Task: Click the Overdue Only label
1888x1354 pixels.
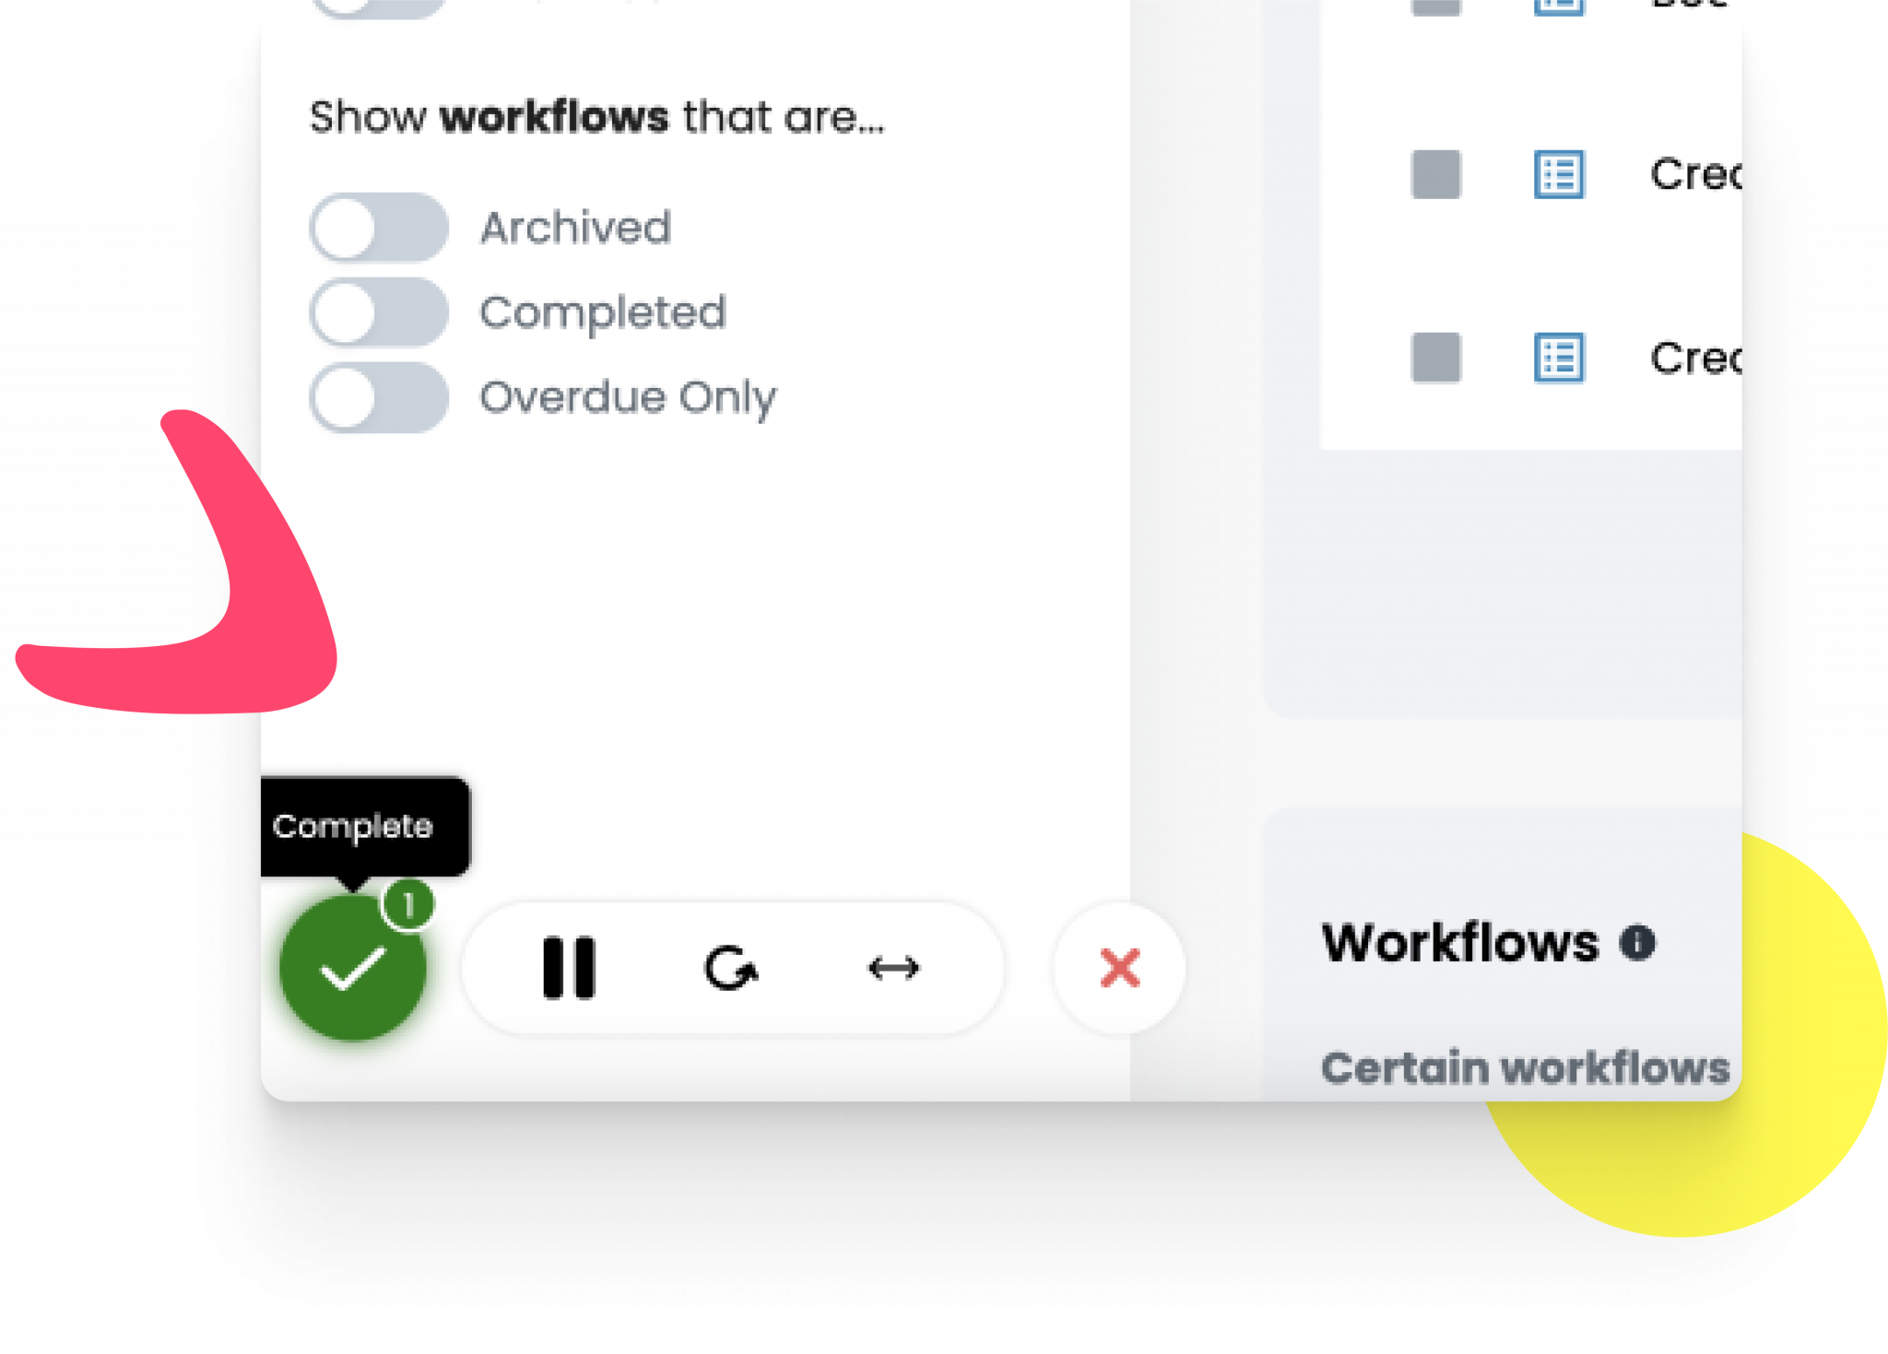Action: coord(629,398)
